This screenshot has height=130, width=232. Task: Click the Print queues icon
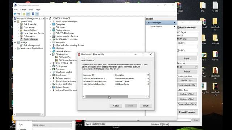click(x=54, y=66)
